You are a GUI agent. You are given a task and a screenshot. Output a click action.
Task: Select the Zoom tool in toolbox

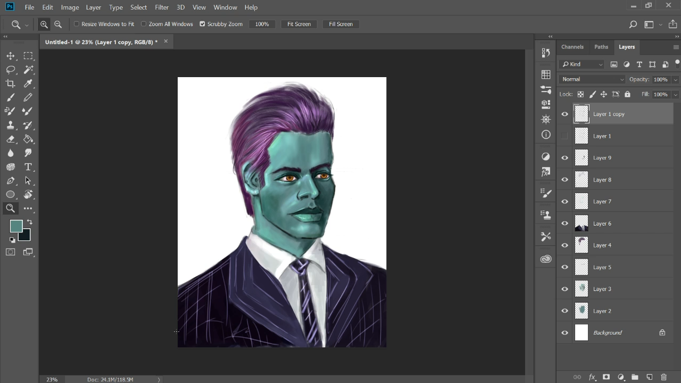11,209
